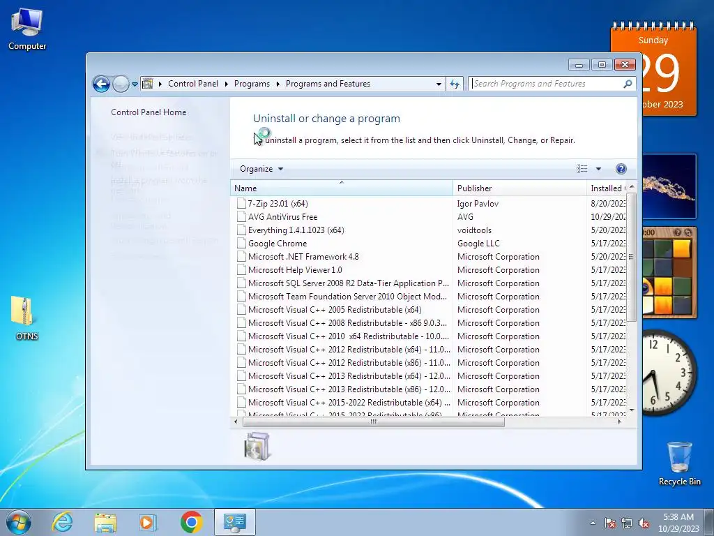Click the AVG AntiVirus Free row icon
The height and width of the screenshot is (536, 714).
(x=241, y=217)
